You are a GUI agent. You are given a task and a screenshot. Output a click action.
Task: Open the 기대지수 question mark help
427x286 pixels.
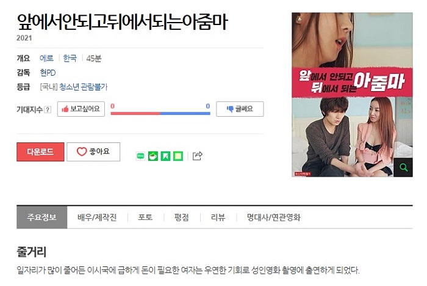pos(48,110)
